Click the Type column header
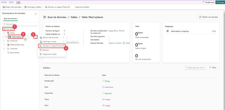The image size is (225, 110). tap(104, 75)
